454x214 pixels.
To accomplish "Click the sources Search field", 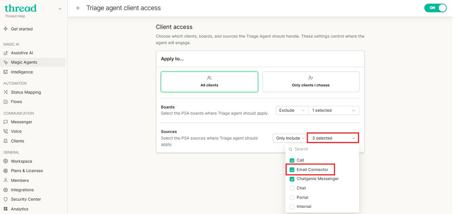I will 324,149.
